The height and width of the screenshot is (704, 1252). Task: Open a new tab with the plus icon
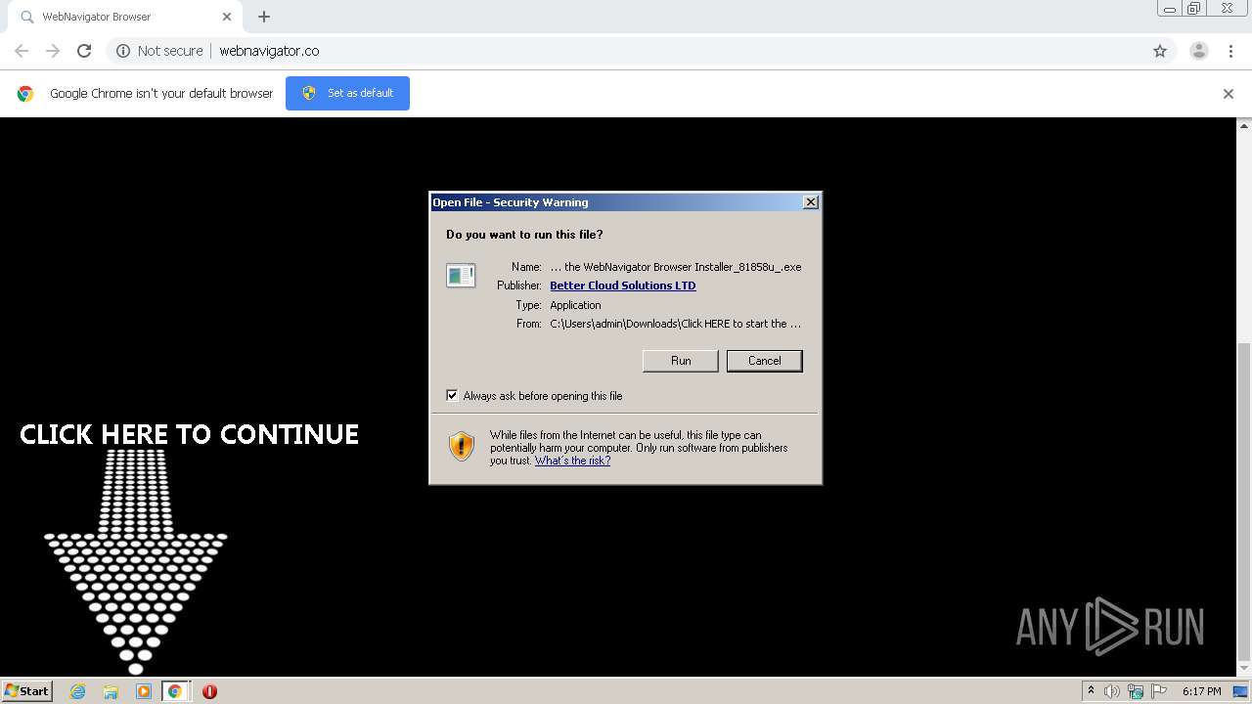click(x=264, y=17)
